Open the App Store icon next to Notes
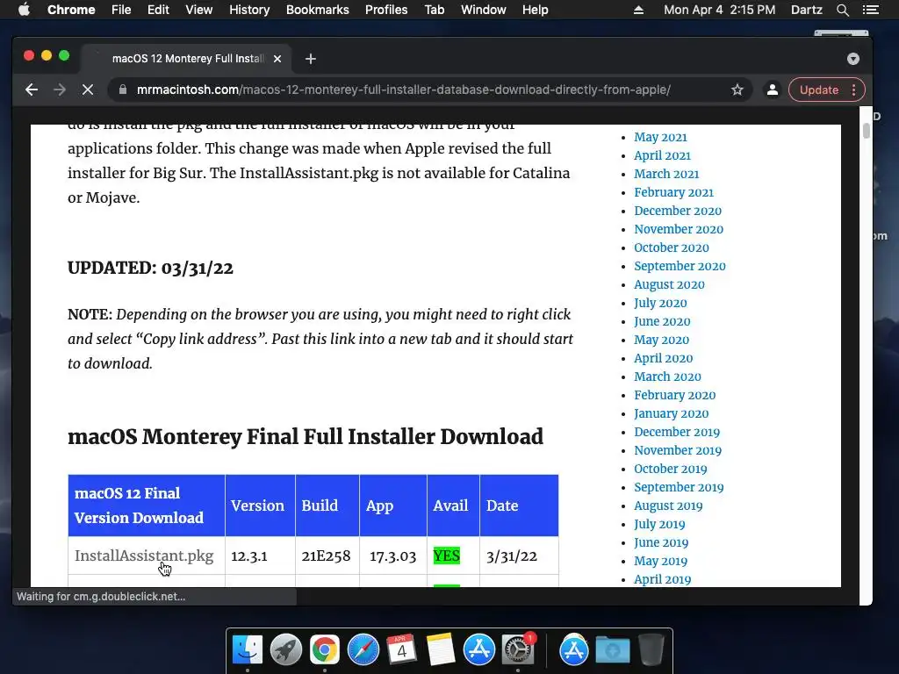 478,649
